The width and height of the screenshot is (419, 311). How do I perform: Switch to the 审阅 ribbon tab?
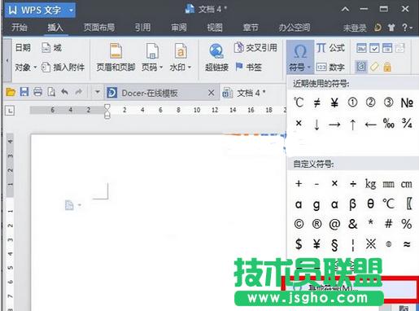coord(179,28)
